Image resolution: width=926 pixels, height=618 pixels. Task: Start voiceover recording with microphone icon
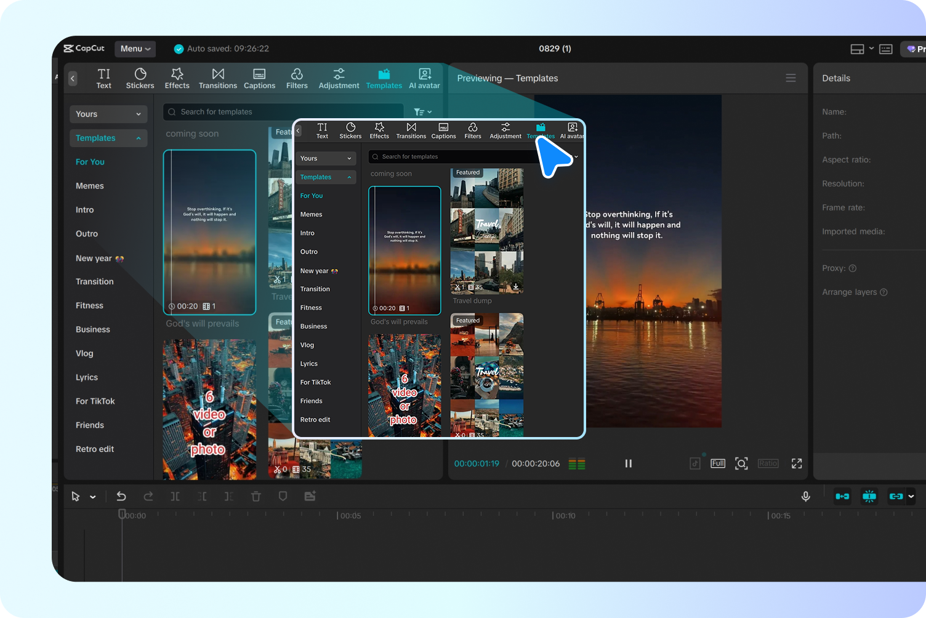tap(805, 497)
